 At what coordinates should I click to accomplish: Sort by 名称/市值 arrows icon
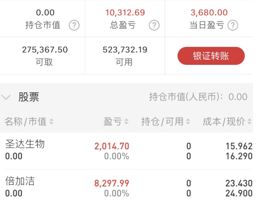51,122
